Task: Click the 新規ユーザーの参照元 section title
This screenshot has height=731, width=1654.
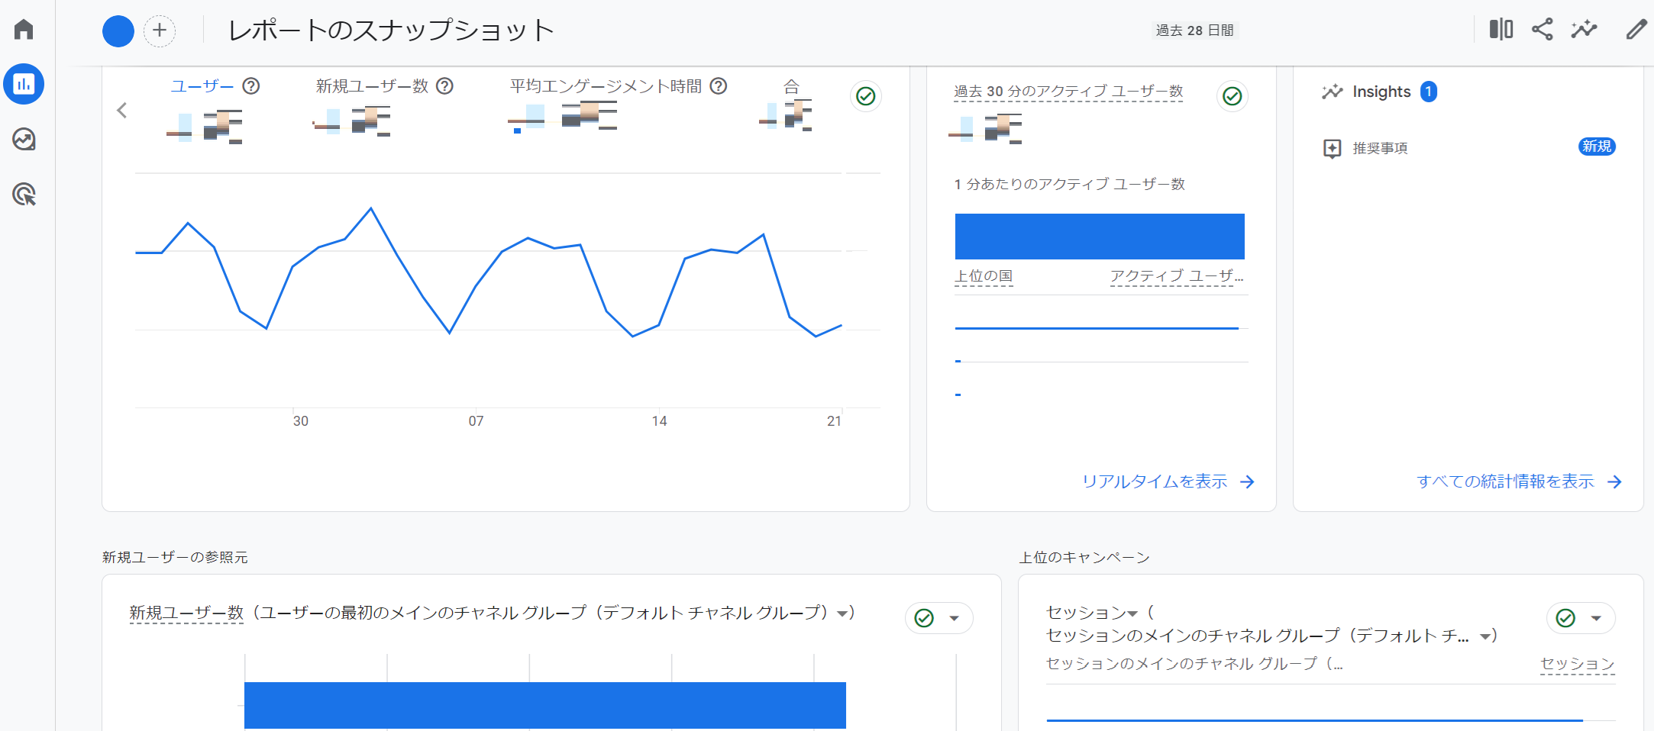Action: pos(175,558)
